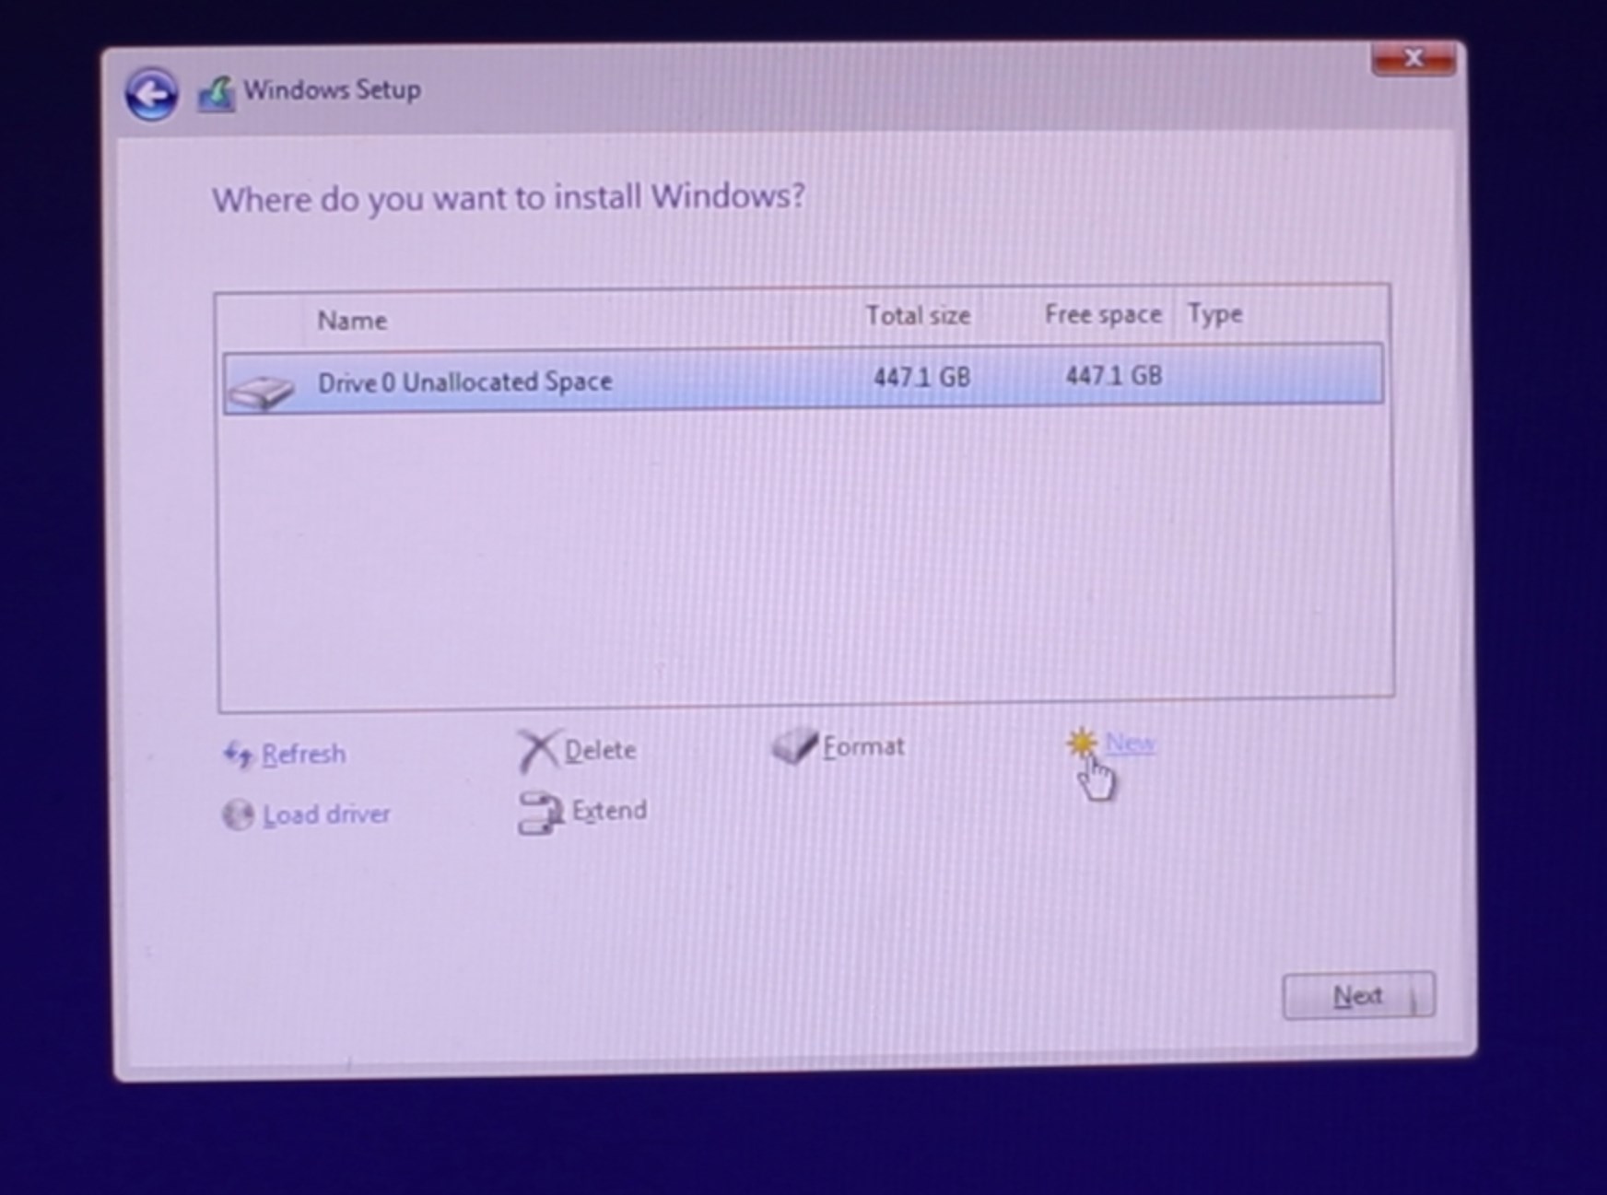This screenshot has width=1607, height=1195.
Task: Click the Load driver disc icon
Action: coord(239,814)
